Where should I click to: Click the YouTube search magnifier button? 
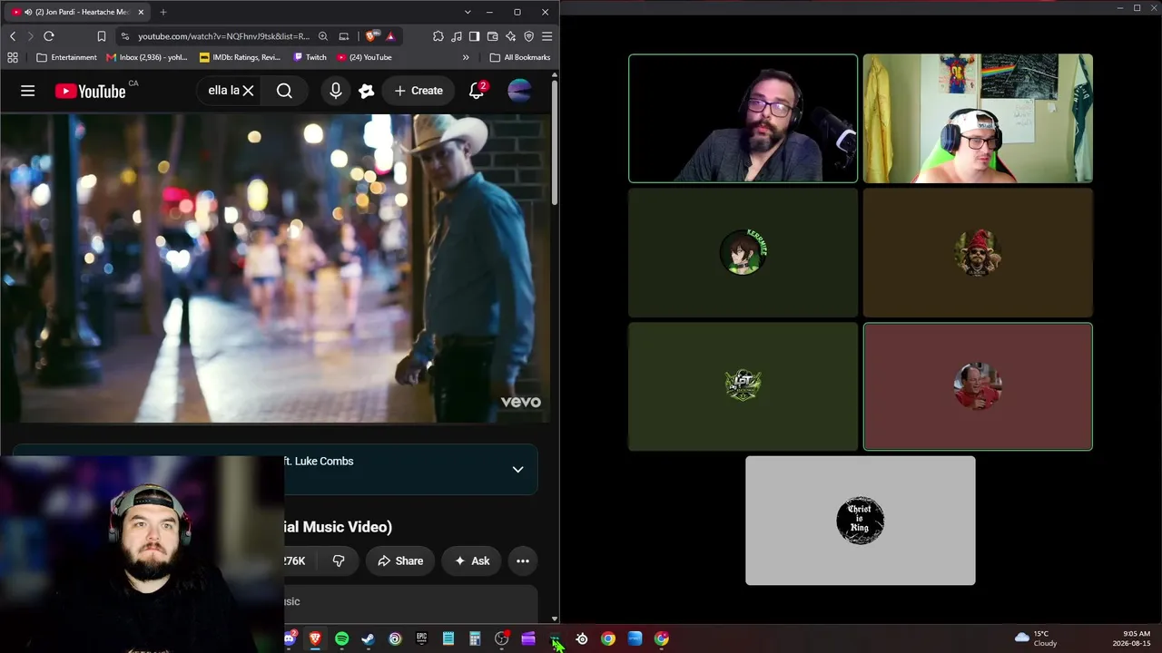point(284,91)
